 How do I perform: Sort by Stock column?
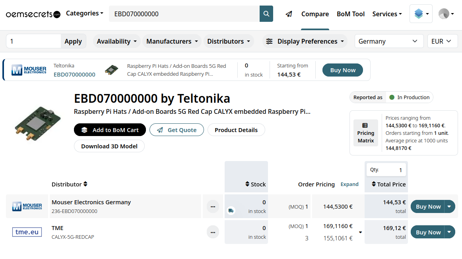tap(247, 184)
